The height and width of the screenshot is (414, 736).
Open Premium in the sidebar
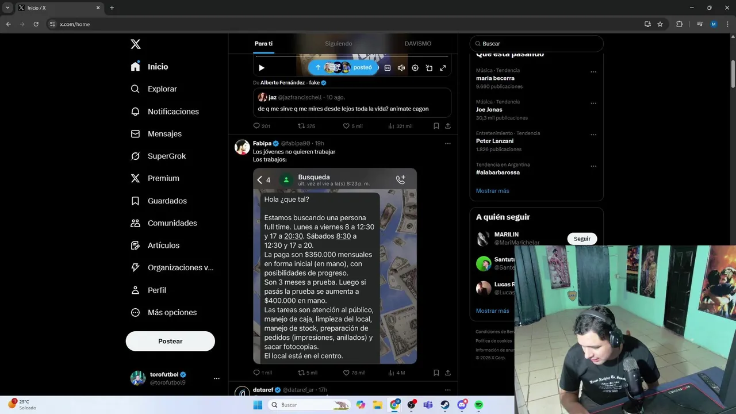point(155,178)
